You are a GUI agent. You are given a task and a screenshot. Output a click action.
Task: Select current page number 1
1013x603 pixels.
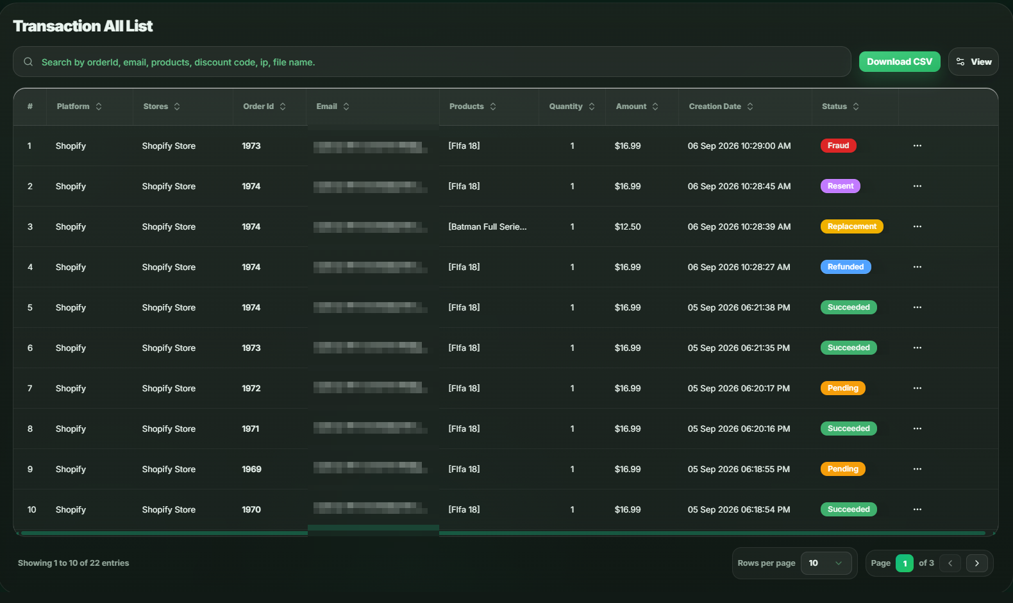[x=905, y=563]
